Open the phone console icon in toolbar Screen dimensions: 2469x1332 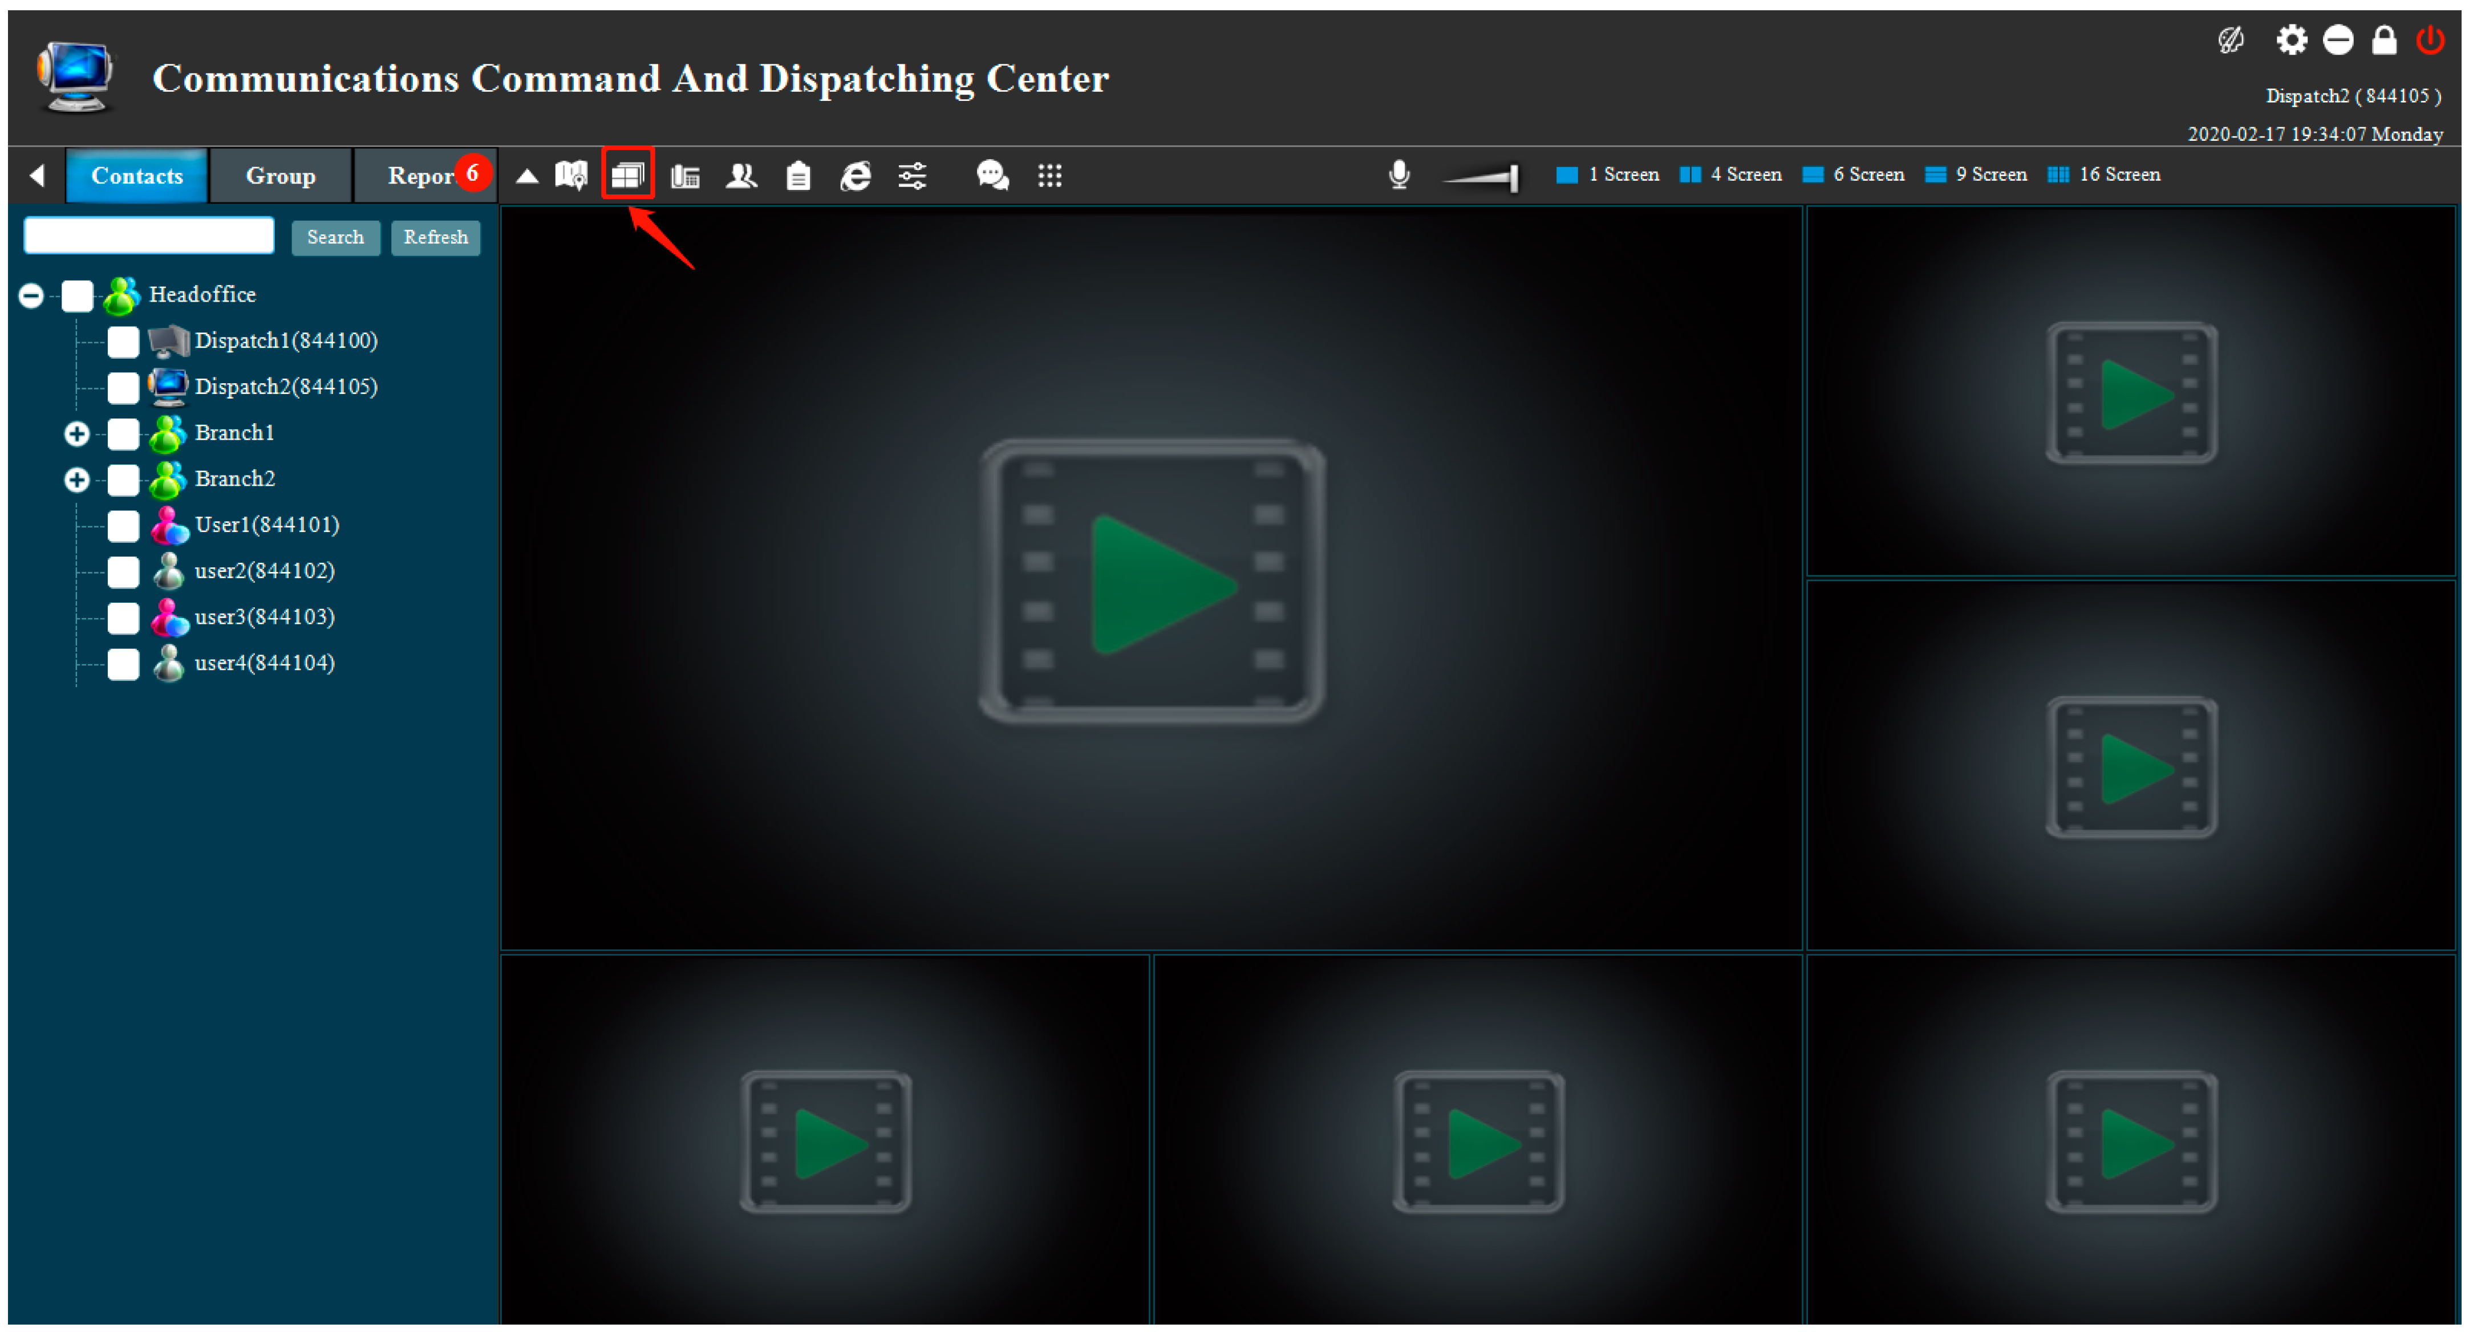tap(686, 176)
